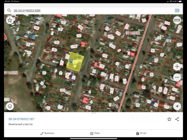Open the Отчет report tab

pos(141,133)
